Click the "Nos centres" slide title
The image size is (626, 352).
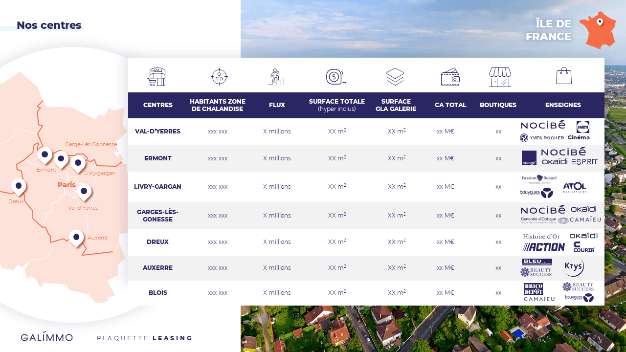tap(49, 25)
